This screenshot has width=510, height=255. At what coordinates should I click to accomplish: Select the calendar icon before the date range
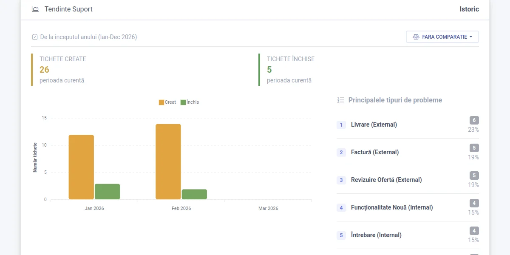(x=34, y=37)
